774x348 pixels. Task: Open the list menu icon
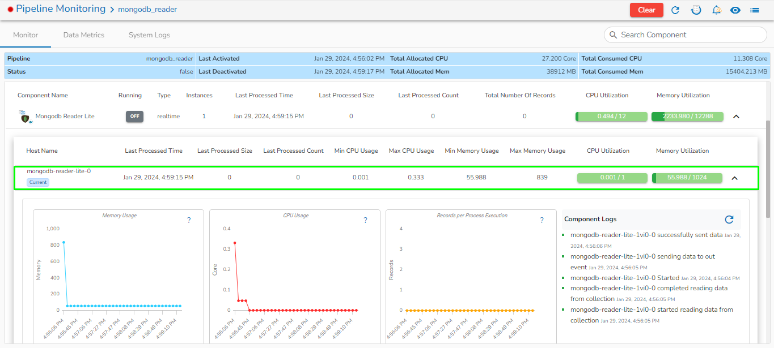pos(755,10)
